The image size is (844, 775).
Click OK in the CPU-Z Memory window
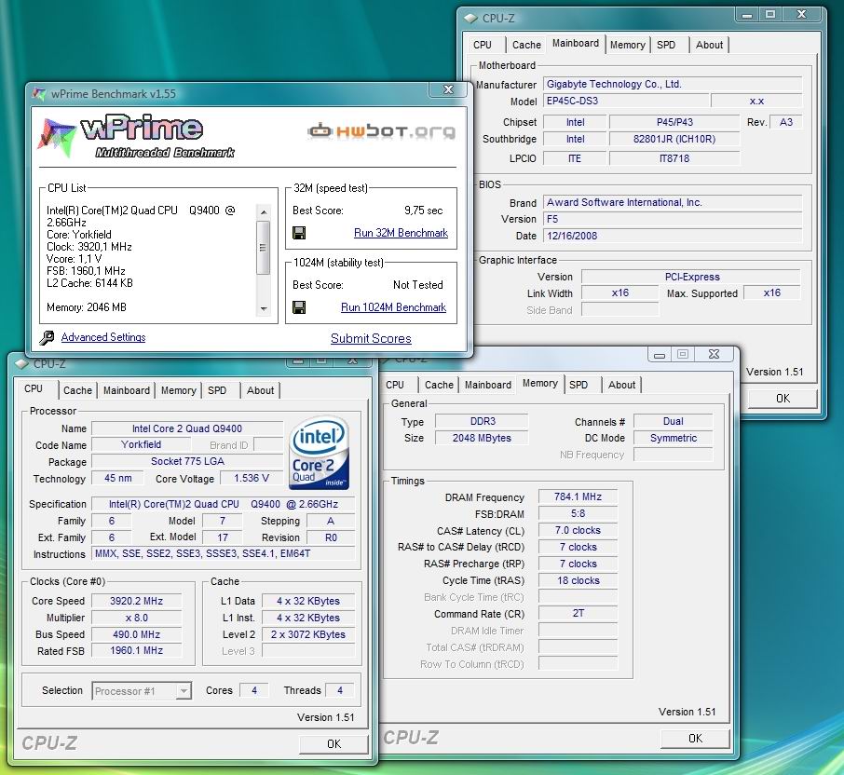pos(695,739)
